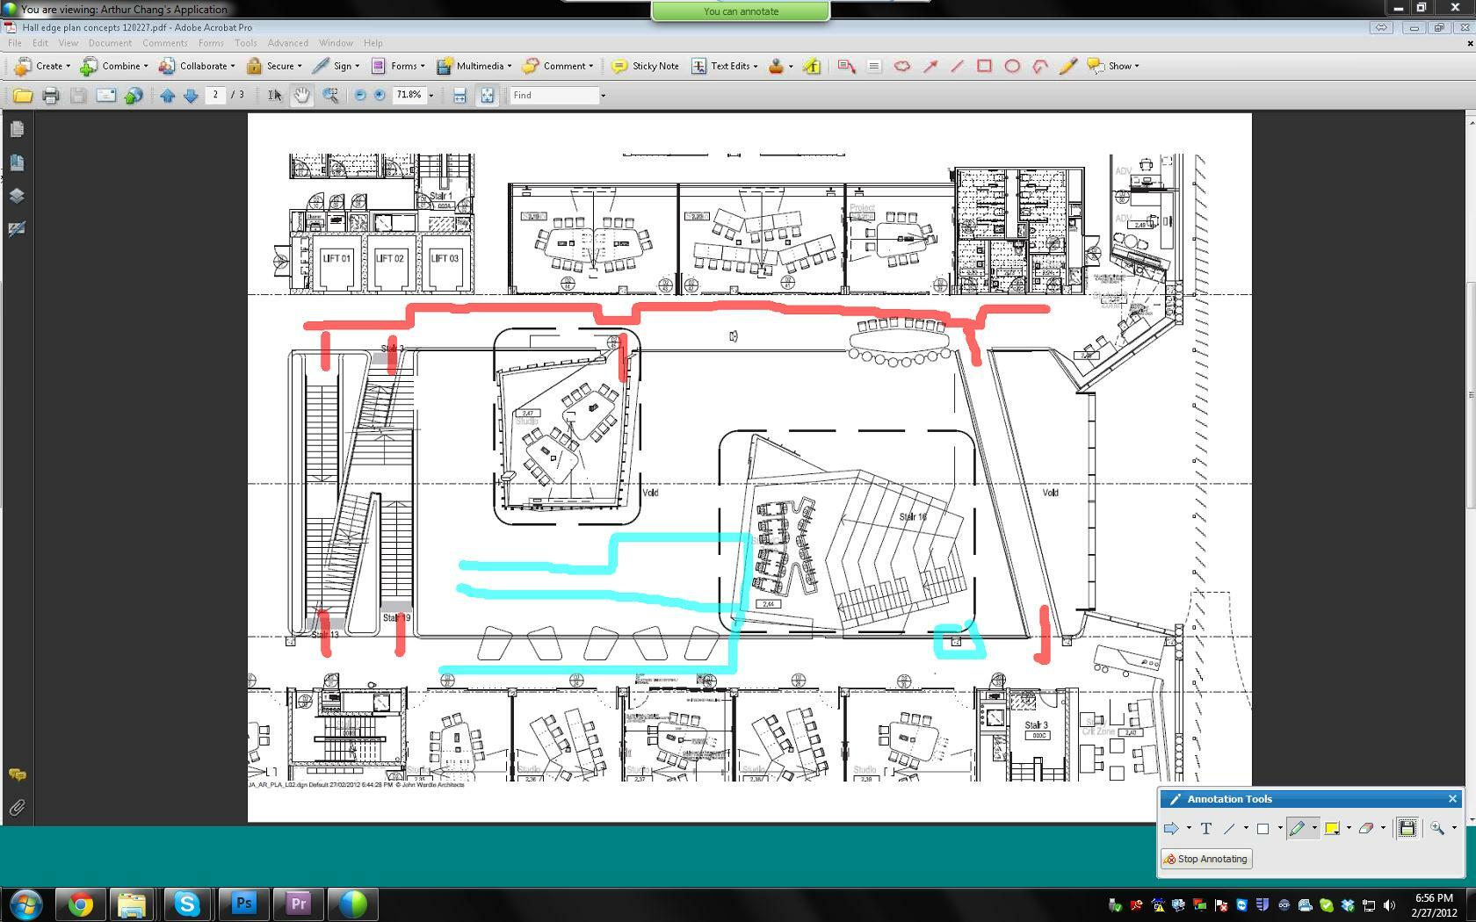
Task: Select the Marquee Zoom tool
Action: click(x=330, y=95)
